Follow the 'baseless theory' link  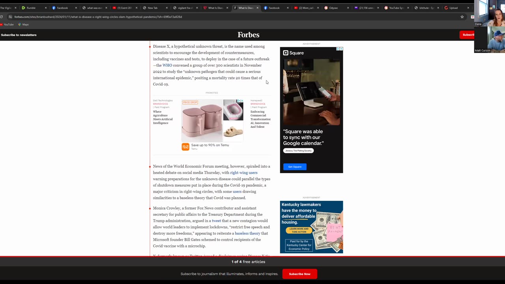(247, 234)
